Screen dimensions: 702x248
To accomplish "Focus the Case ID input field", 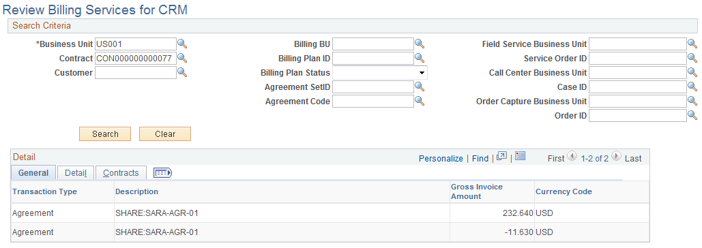I will pos(638,87).
